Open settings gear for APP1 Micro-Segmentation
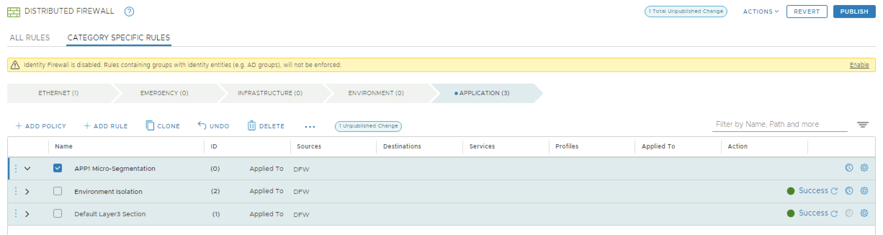This screenshot has width=883, height=235. pos(864,168)
